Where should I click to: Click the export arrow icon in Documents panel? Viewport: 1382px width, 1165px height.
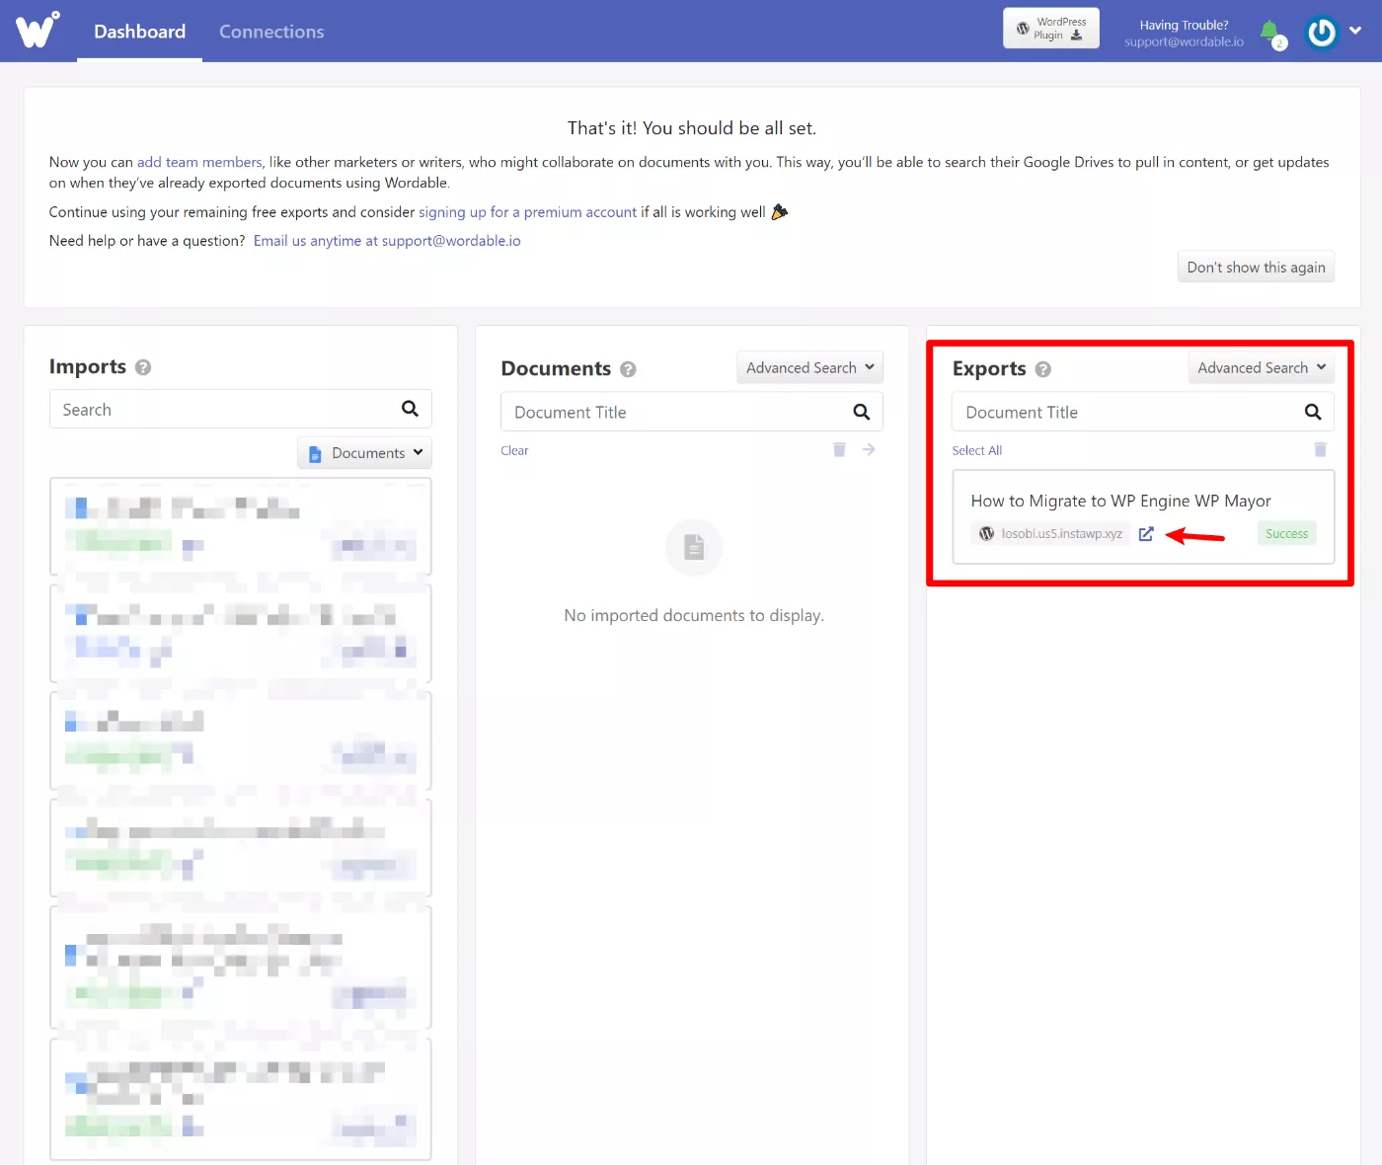point(869,449)
